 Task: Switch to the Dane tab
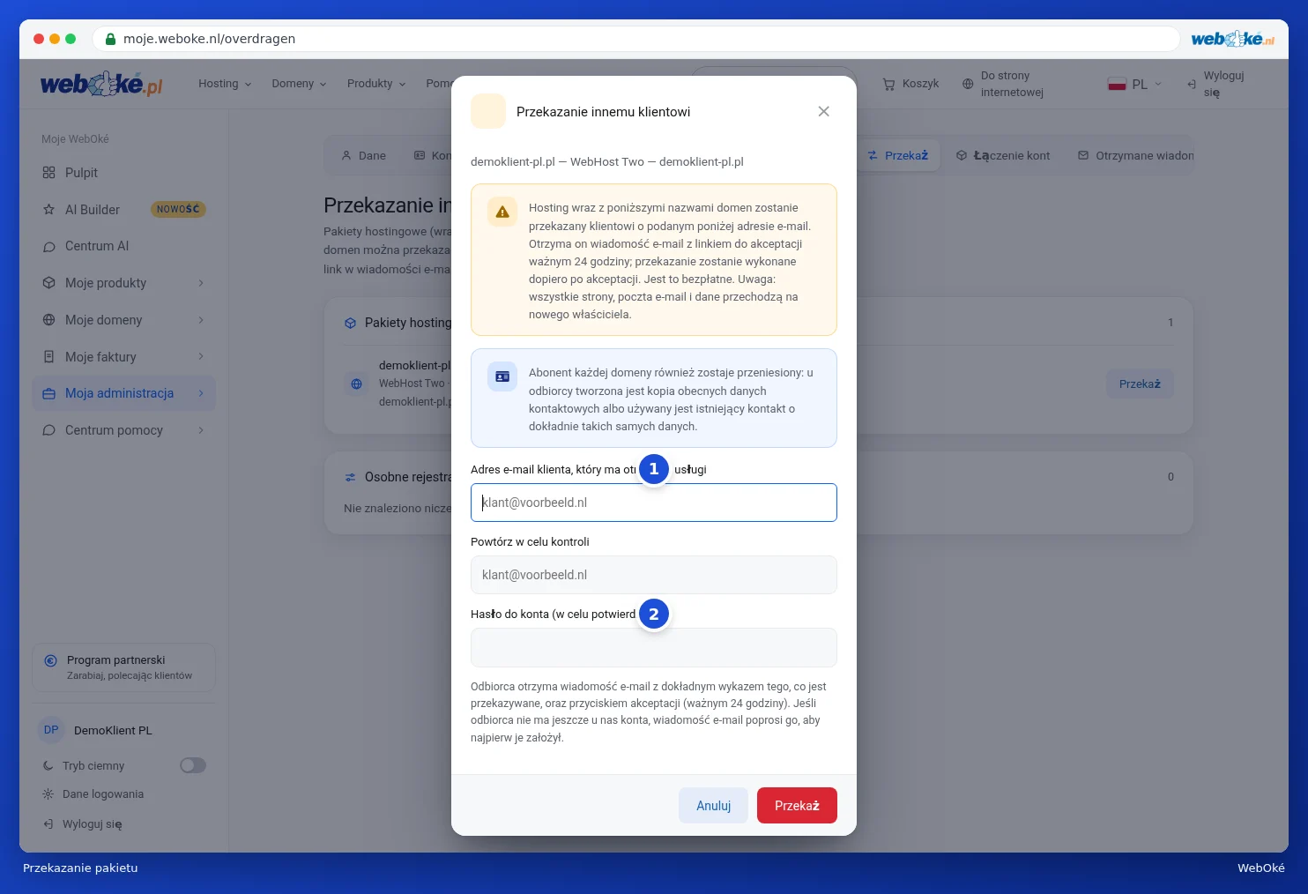tap(363, 156)
